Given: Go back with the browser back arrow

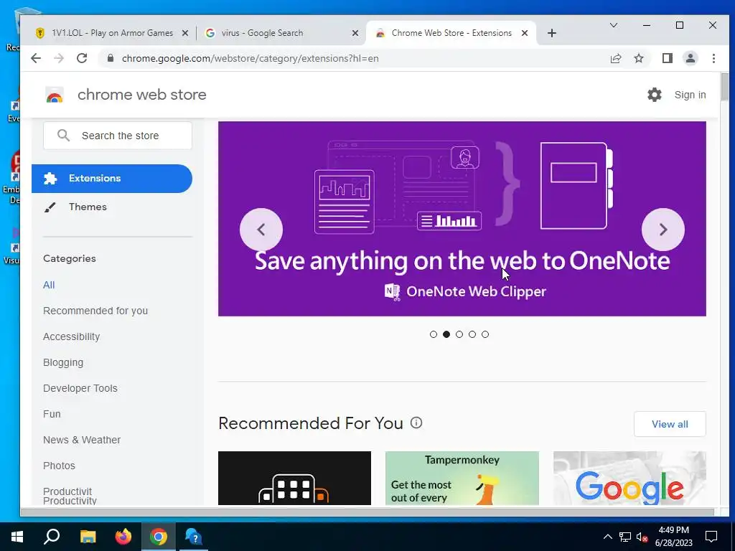Looking at the screenshot, I should pyautogui.click(x=36, y=58).
